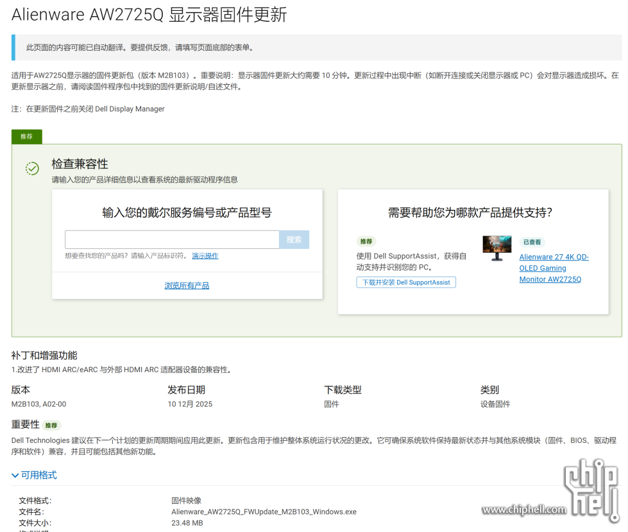628x532 pixels.
Task: Click the www.chiphell.com watermark text
Action: 524,510
